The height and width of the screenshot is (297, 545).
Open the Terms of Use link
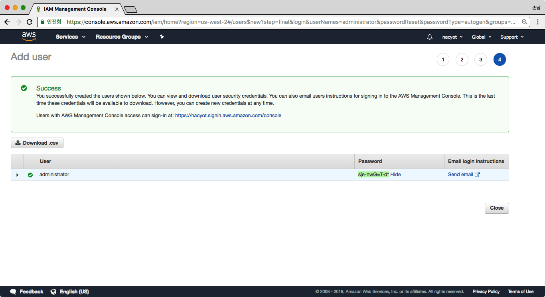click(521, 292)
